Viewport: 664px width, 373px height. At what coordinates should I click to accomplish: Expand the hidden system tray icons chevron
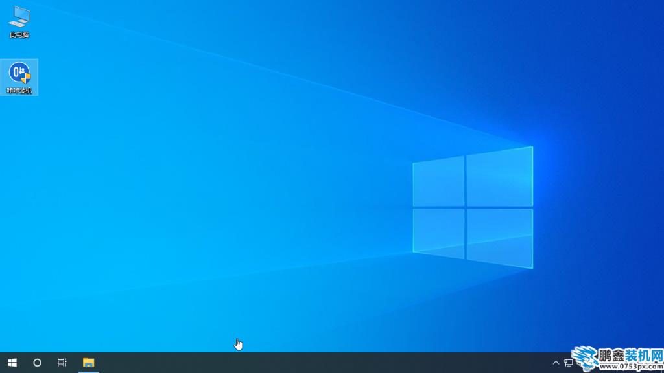556,363
